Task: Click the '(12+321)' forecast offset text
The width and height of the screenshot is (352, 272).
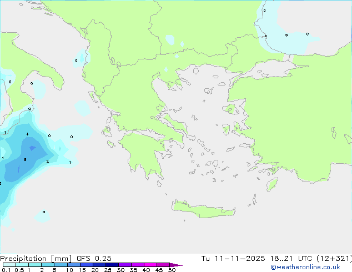Action: pos(334,259)
